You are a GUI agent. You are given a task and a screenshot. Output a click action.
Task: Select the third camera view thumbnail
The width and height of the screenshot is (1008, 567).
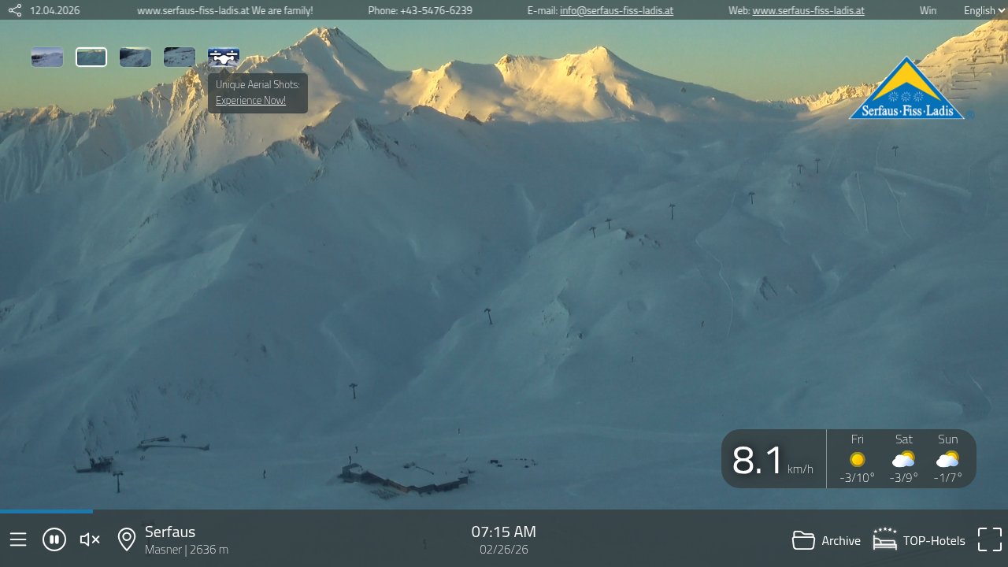135,57
